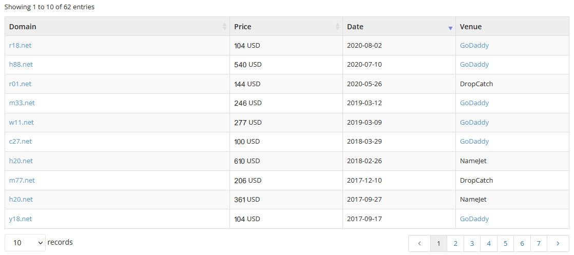Go to previous page arrow
The image size is (574, 255).
click(x=419, y=243)
